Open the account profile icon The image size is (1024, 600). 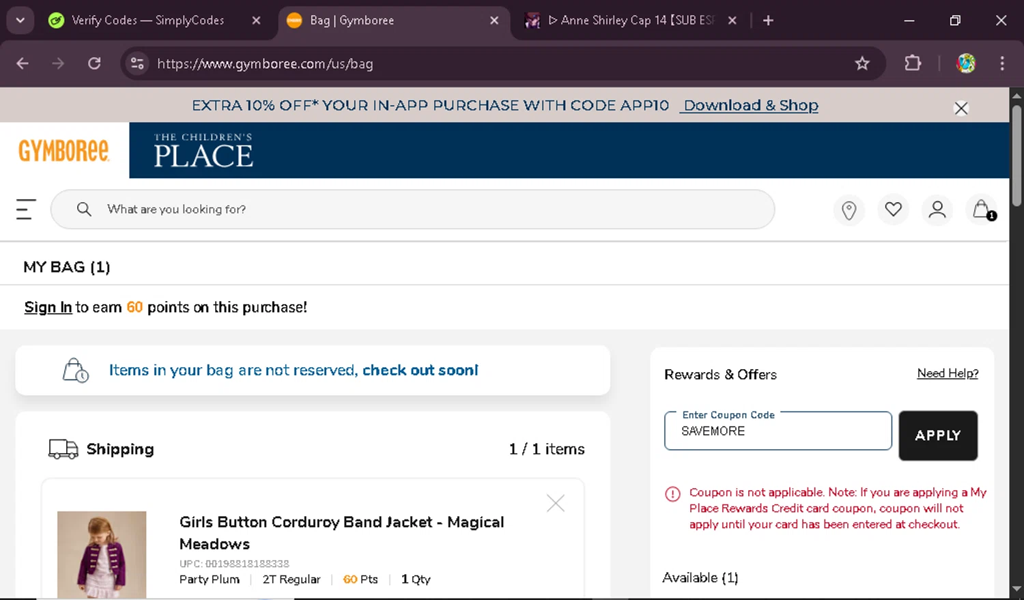(x=937, y=210)
